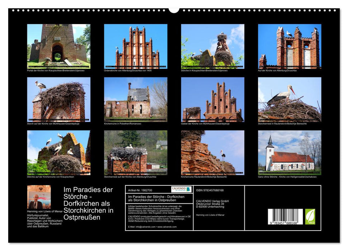The image size is (348, 251).
Task: Click the coat of arms emblem above the portrait
Action: tap(40, 188)
